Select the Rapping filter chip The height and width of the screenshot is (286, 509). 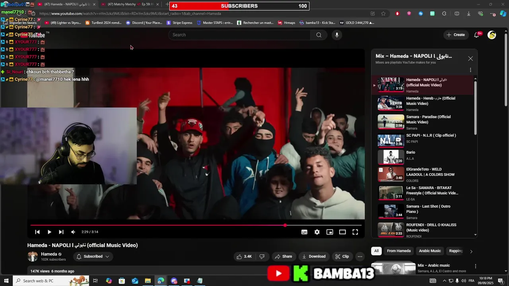(x=456, y=251)
